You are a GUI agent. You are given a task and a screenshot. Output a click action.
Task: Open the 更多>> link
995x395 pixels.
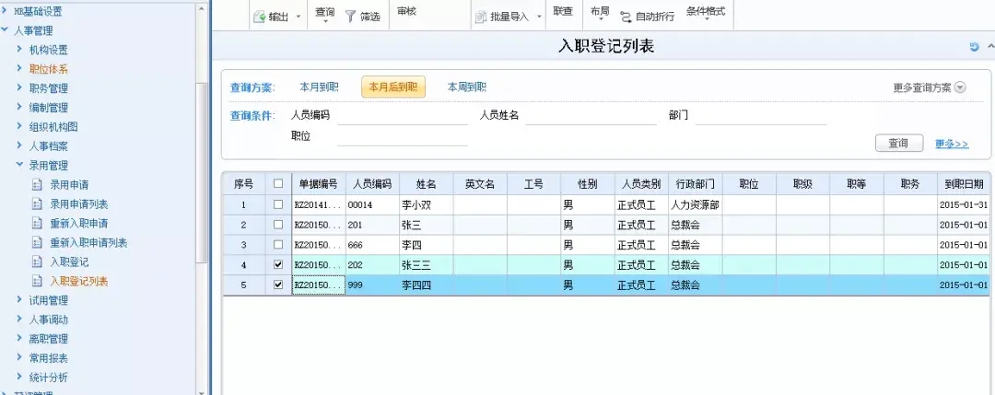[x=952, y=144]
